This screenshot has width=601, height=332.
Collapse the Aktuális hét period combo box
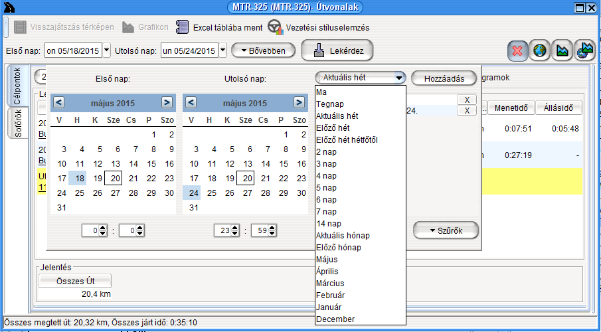(x=399, y=78)
